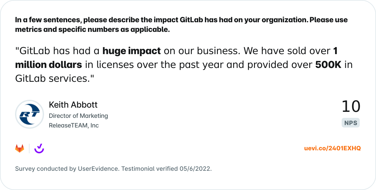Open the ReleaseTEAM RT logo avatar
The height and width of the screenshot is (190, 376).
(x=30, y=115)
